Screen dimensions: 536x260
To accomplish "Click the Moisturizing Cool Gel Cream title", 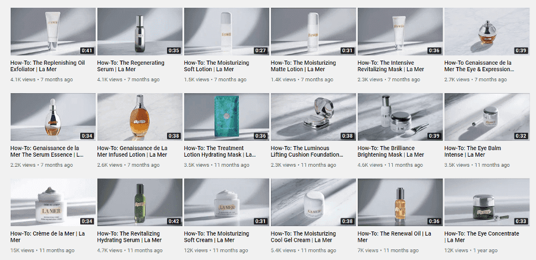I will click(303, 237).
